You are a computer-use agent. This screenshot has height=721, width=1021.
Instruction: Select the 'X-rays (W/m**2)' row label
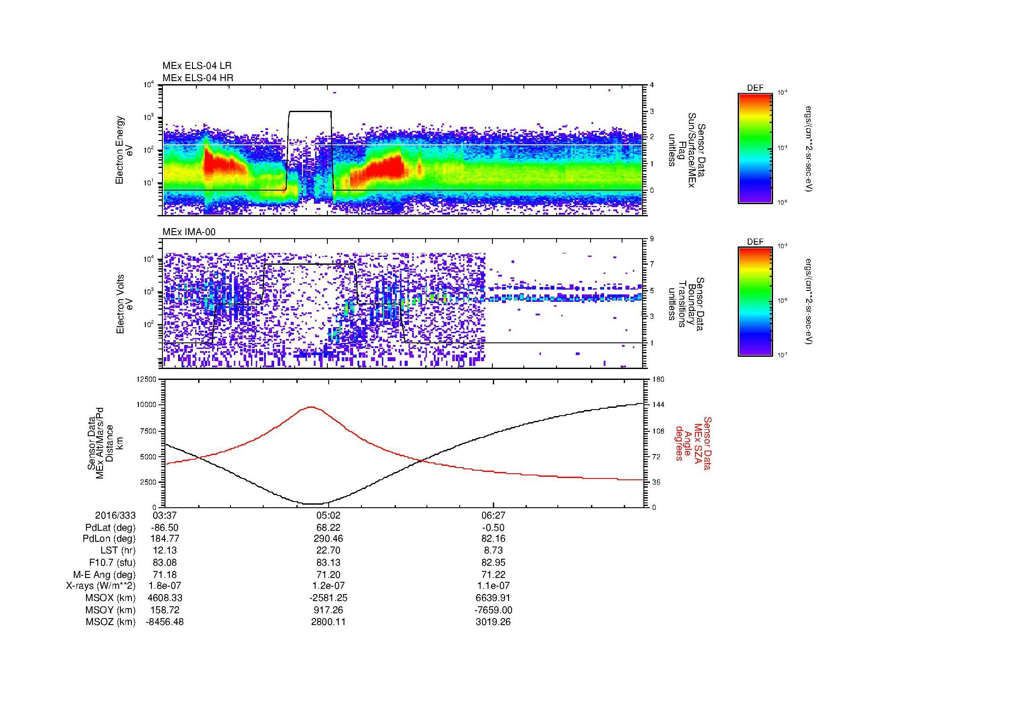pos(101,586)
